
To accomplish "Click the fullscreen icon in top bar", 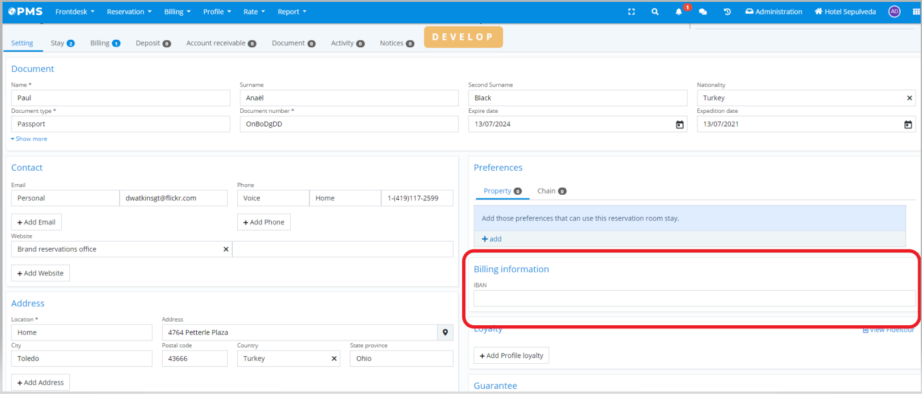I will click(x=632, y=11).
